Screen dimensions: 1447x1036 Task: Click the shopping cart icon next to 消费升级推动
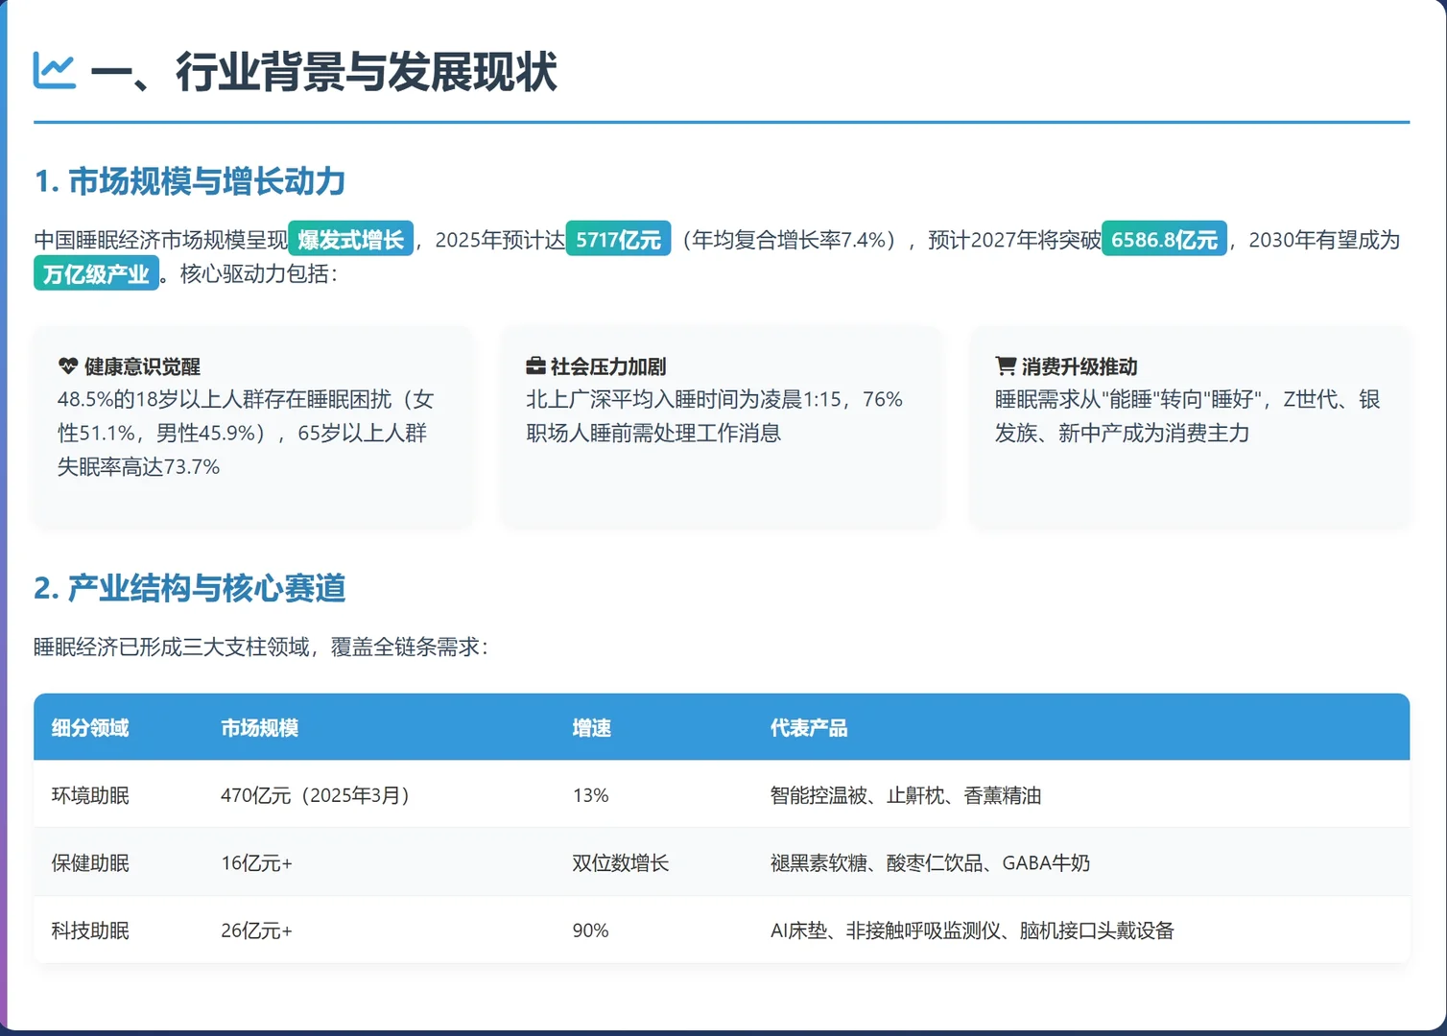1006,366
